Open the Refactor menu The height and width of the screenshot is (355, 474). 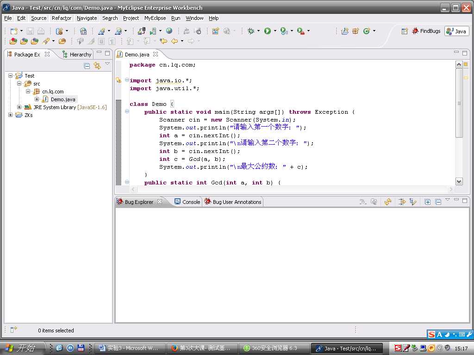tap(62, 18)
